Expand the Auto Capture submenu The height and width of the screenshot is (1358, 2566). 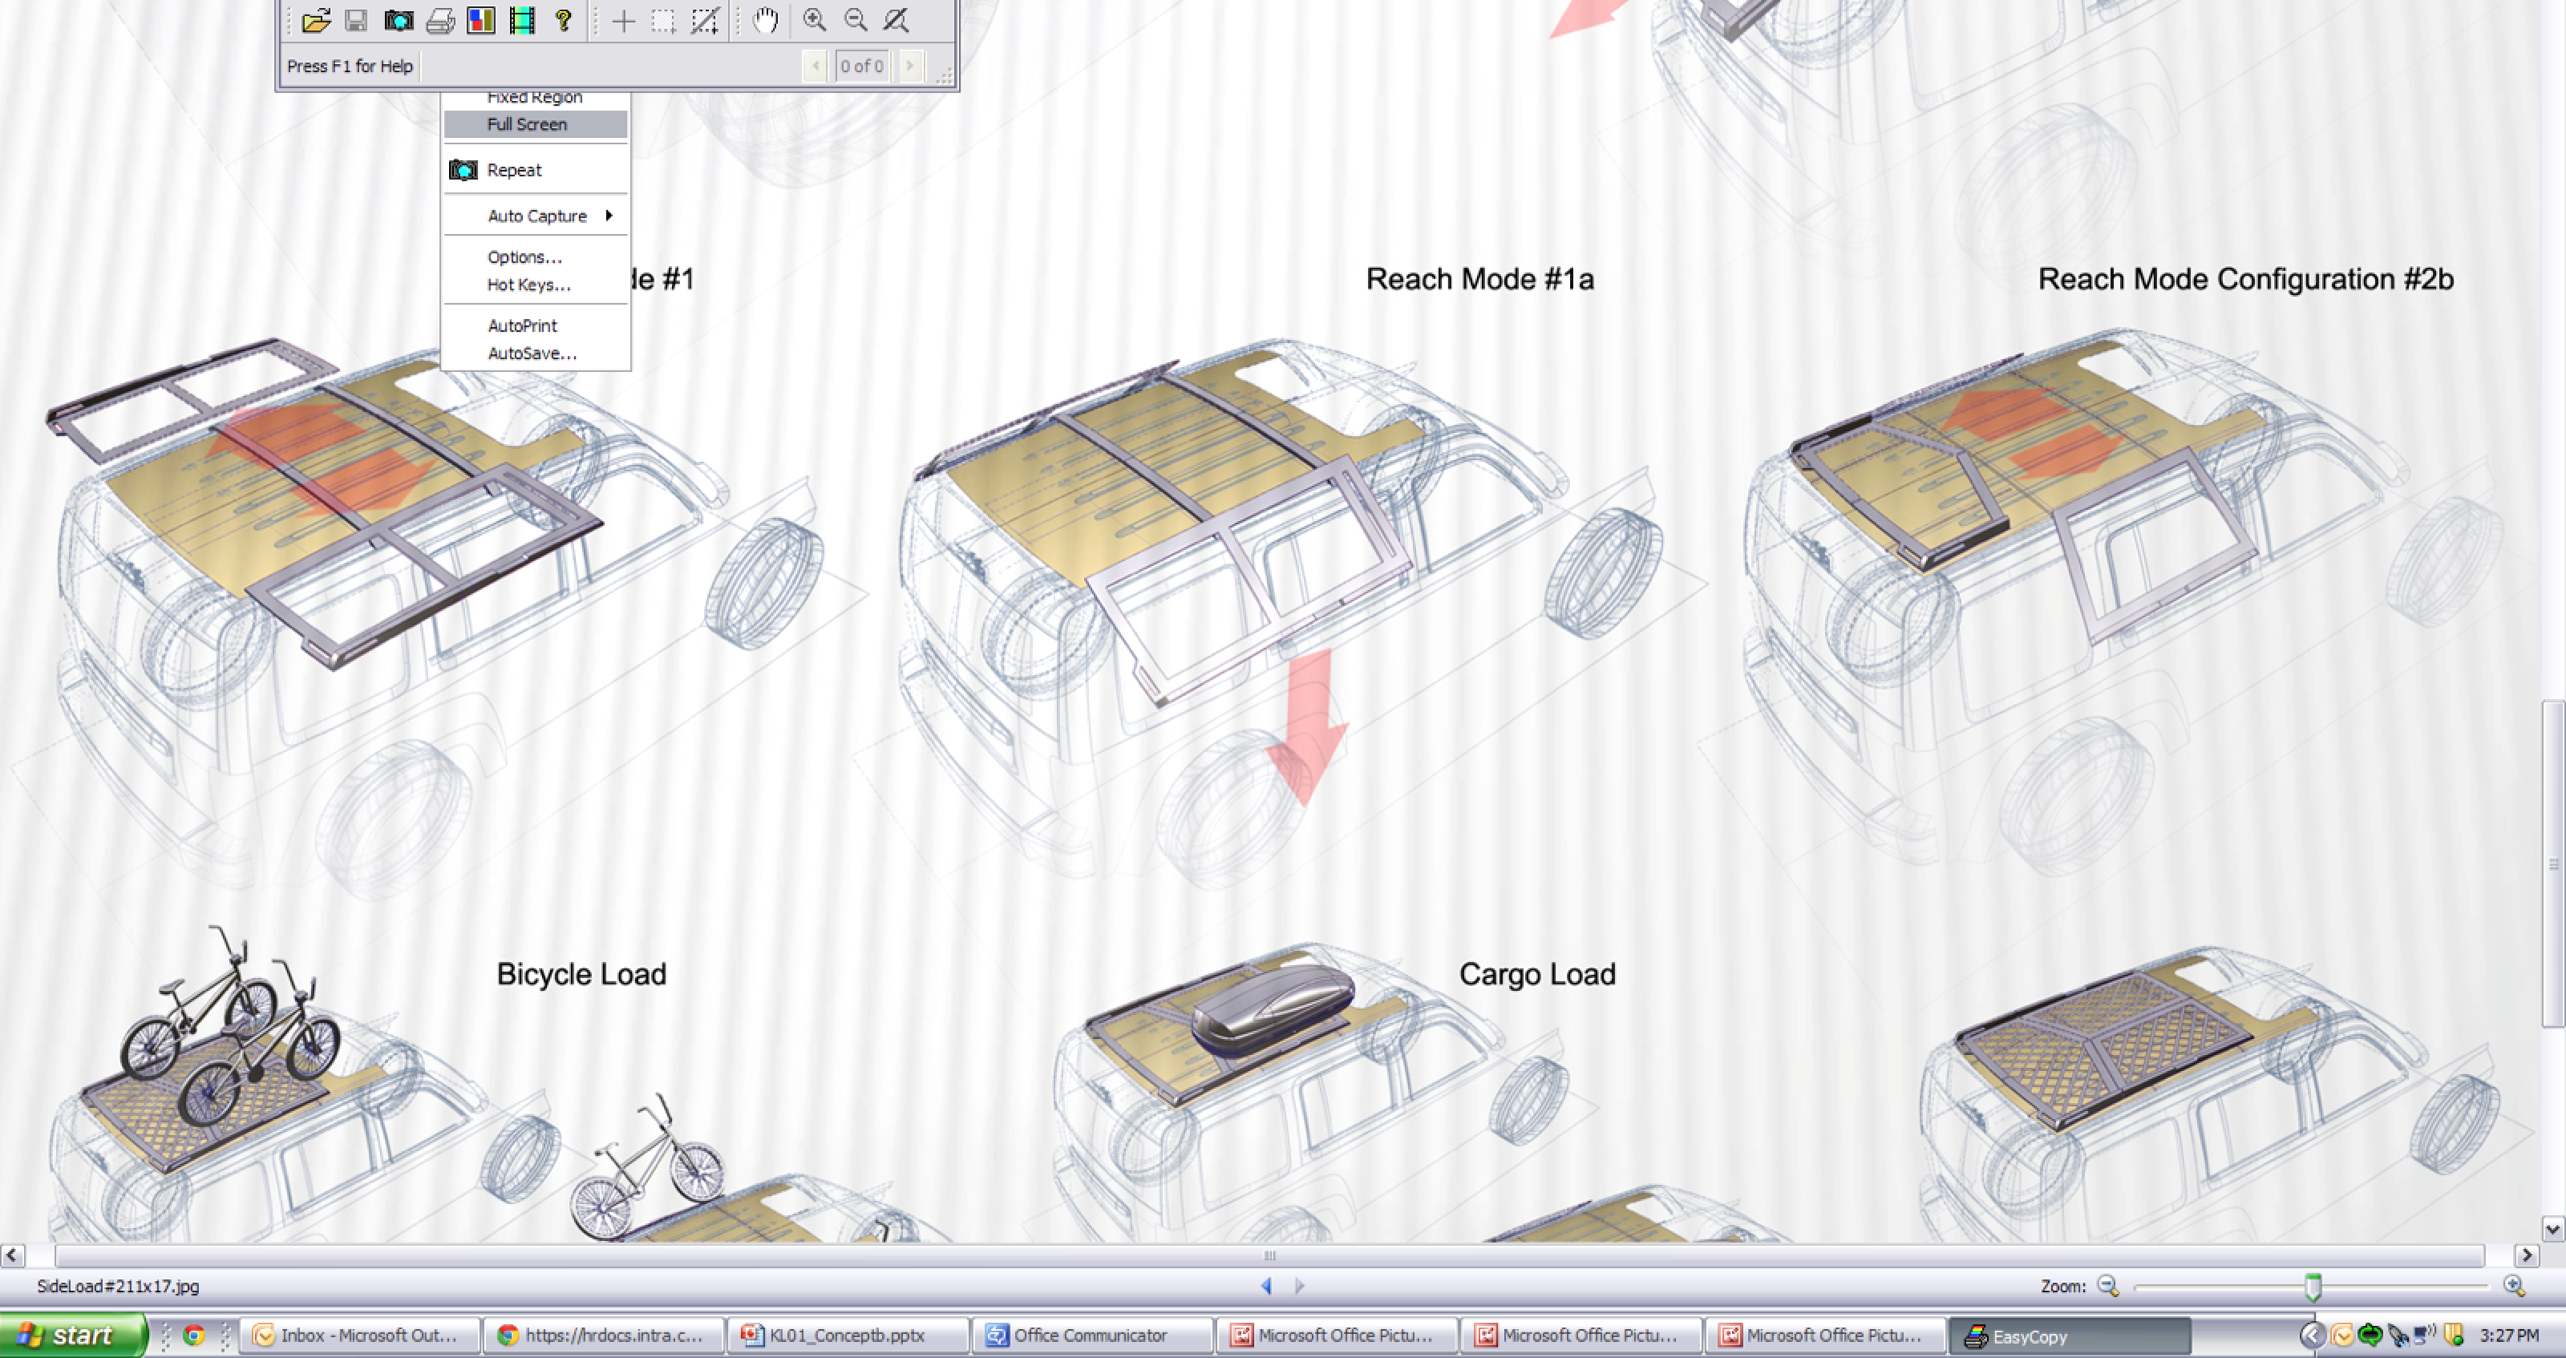pyautogui.click(x=538, y=216)
